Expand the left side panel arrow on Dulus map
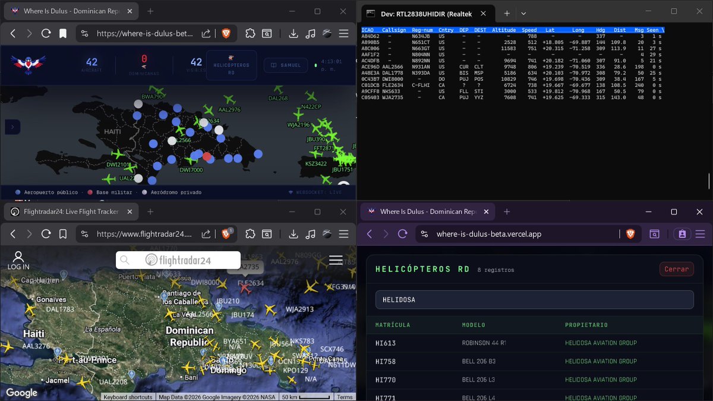The width and height of the screenshot is (713, 401). click(x=12, y=127)
